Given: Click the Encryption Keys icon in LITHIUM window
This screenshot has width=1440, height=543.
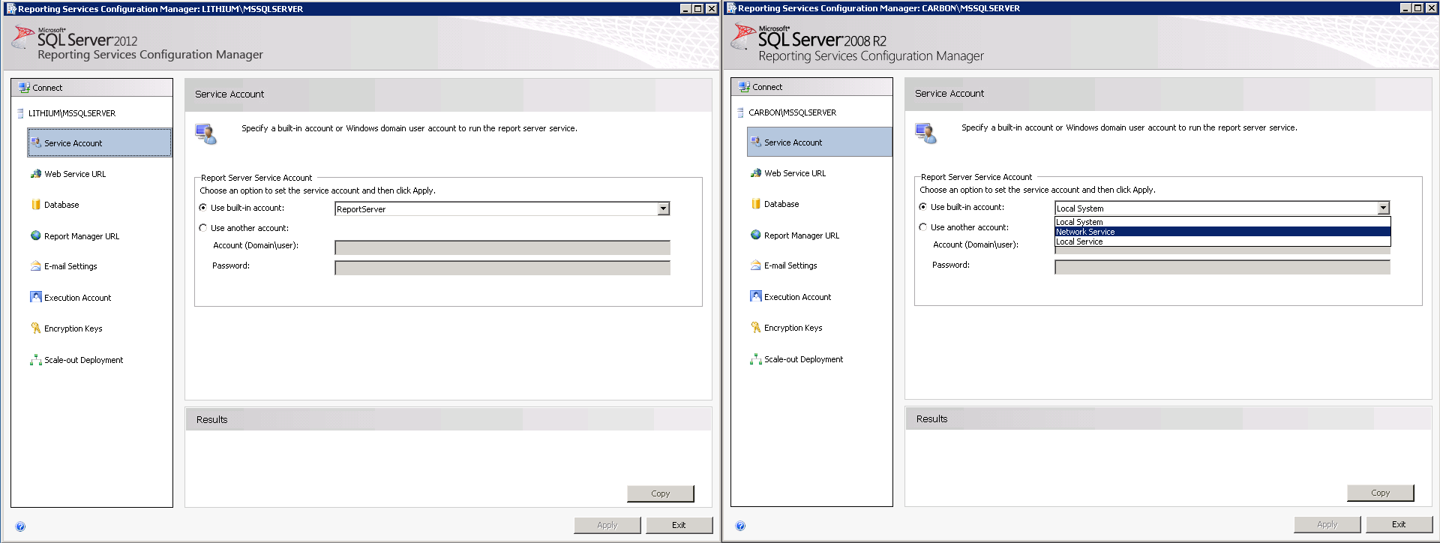Looking at the screenshot, I should pyautogui.click(x=36, y=328).
